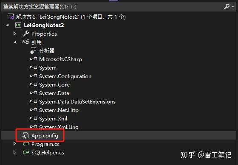Expand the Program.cs node

pyautogui.click(x=14, y=144)
